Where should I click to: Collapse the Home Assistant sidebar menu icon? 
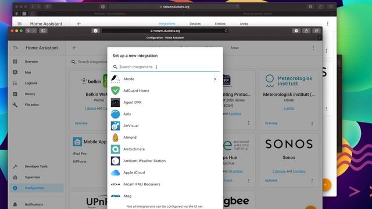tap(15, 48)
